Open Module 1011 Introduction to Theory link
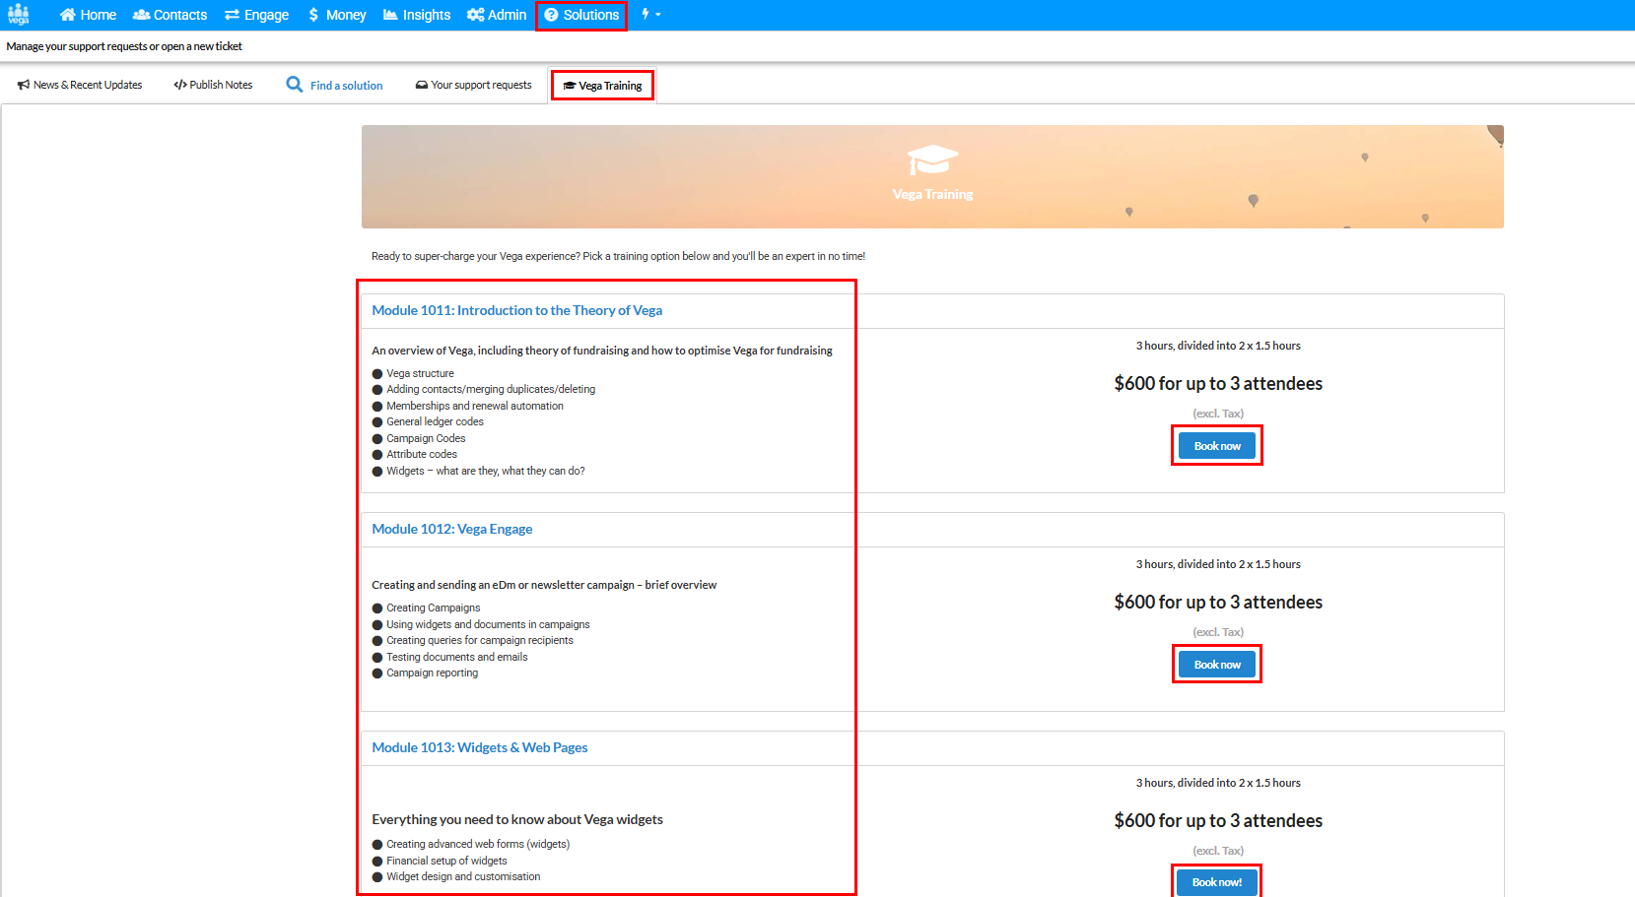Screen dimensions: 1635x897 516,310
